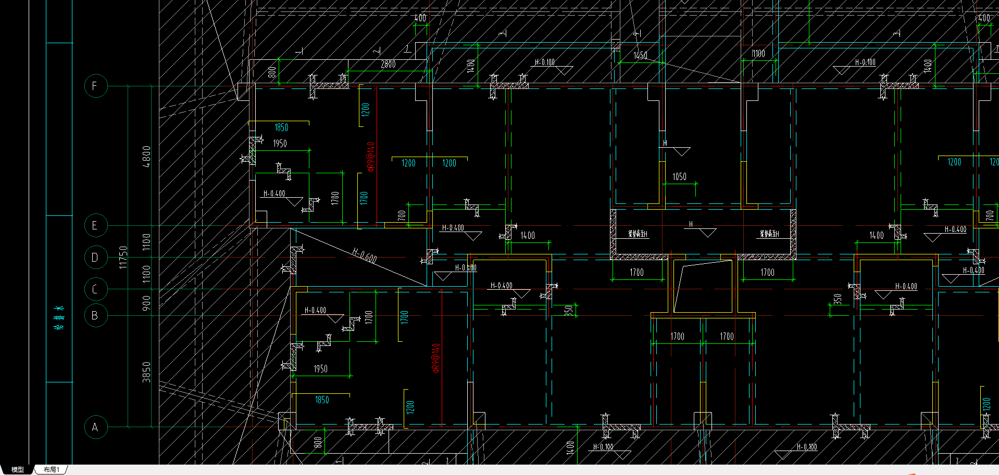Pick the overall 11750 dimension text
The height and width of the screenshot is (475, 999).
pyautogui.click(x=123, y=258)
